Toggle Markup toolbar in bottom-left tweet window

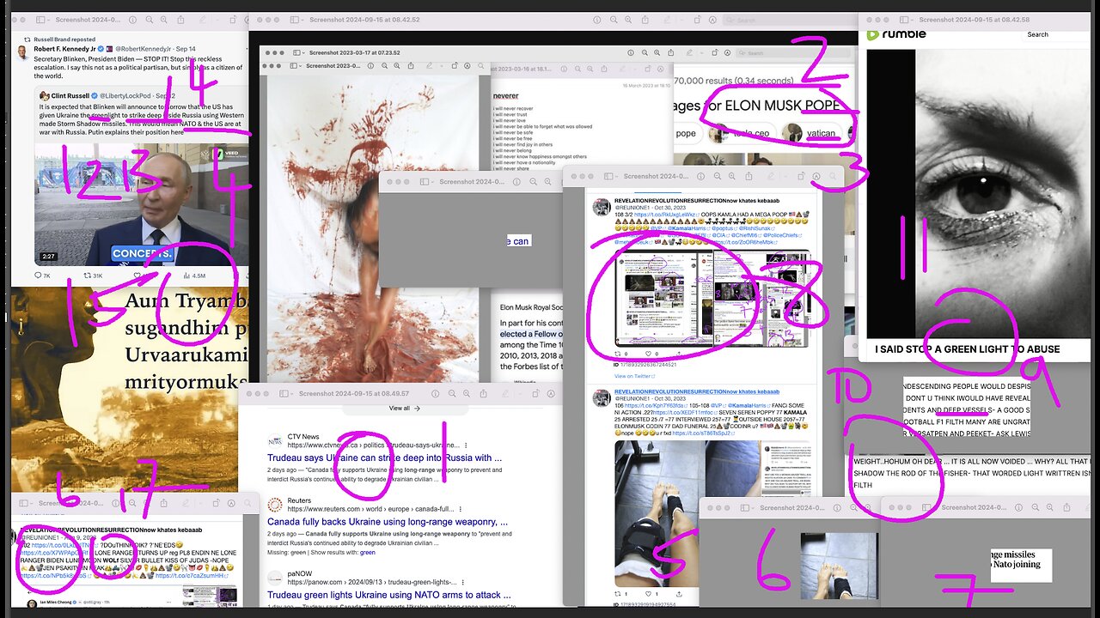coord(231,503)
